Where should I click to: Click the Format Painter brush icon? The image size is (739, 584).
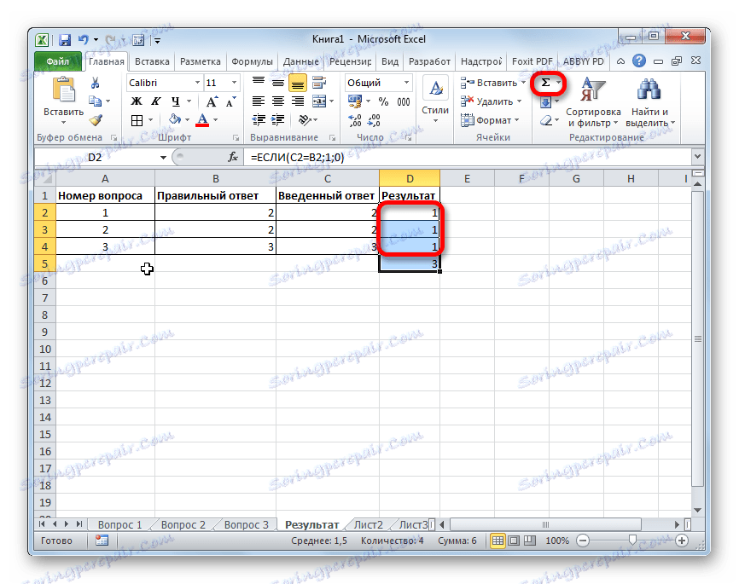pyautogui.click(x=96, y=120)
